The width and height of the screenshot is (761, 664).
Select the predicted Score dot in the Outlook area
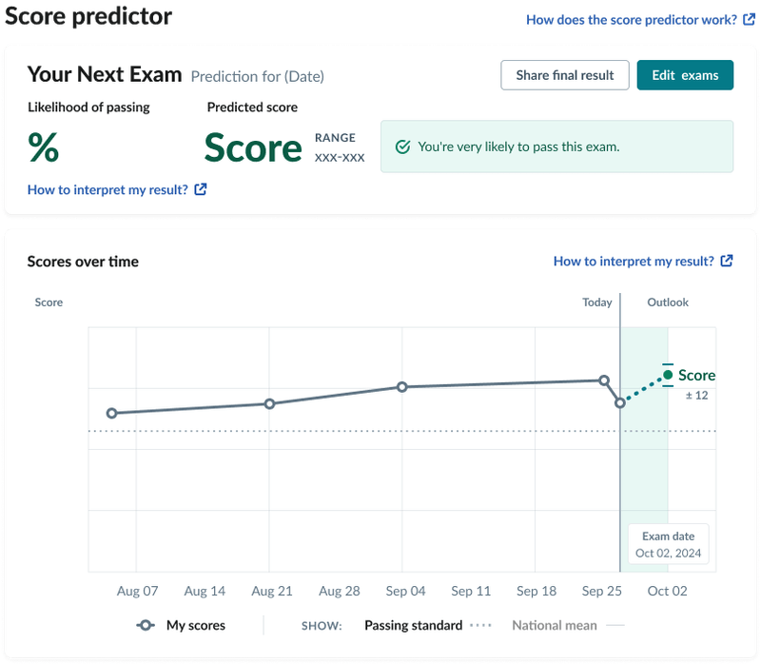tap(667, 375)
